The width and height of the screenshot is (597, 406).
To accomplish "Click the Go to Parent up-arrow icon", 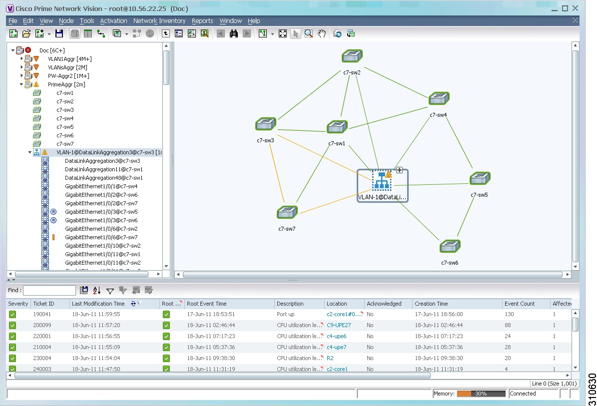I will click(166, 34).
